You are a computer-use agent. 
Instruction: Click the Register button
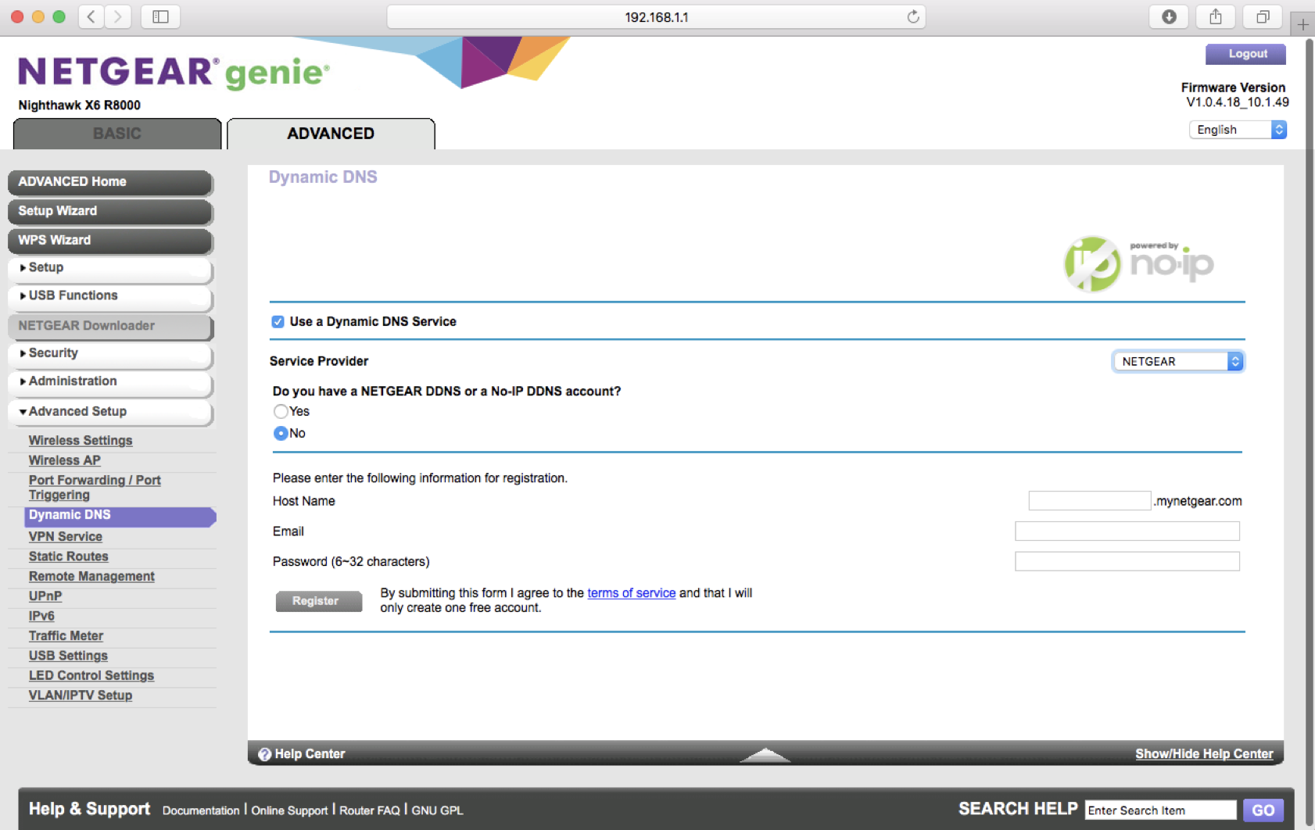[318, 601]
